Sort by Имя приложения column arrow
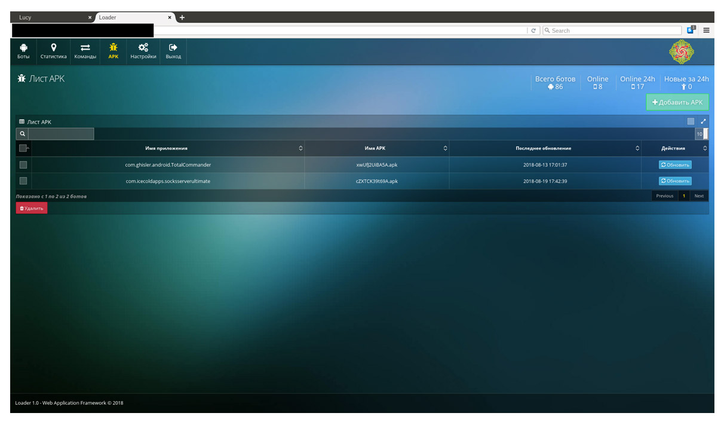 [x=300, y=148]
